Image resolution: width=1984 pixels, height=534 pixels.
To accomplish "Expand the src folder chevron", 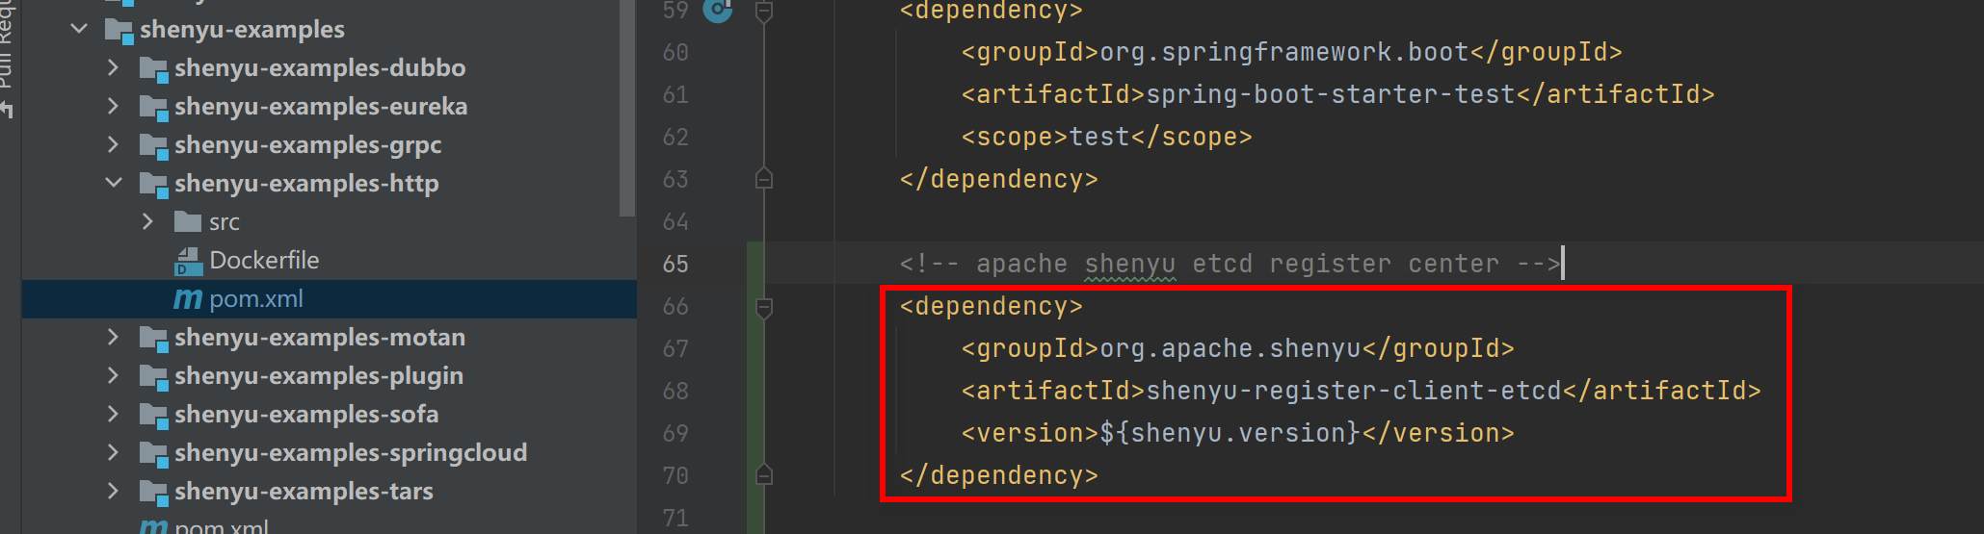I will 147,221.
